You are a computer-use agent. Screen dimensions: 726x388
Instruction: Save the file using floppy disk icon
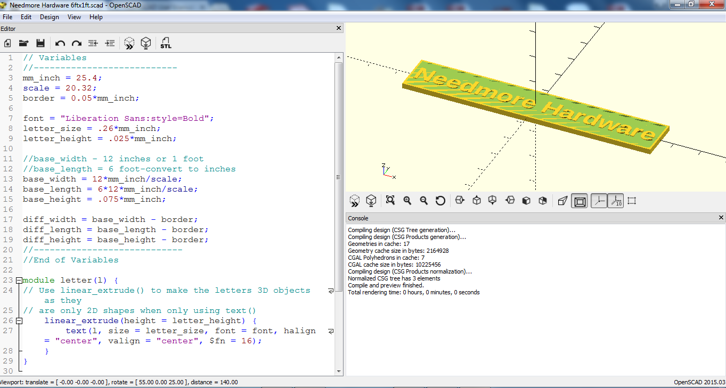point(40,43)
